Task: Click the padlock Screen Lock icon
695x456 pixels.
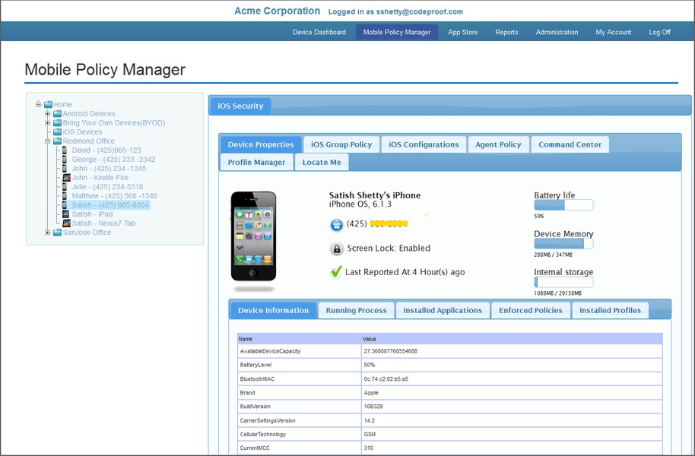Action: 337,249
